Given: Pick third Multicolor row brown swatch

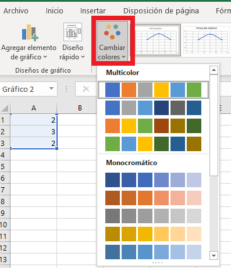Looking at the screenshot, I should [x=161, y=126].
